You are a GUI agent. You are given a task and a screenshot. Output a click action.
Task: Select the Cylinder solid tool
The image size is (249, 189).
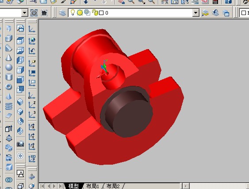coord(9,77)
